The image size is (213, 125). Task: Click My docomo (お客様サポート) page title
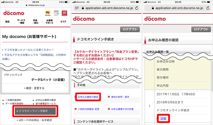(29, 36)
